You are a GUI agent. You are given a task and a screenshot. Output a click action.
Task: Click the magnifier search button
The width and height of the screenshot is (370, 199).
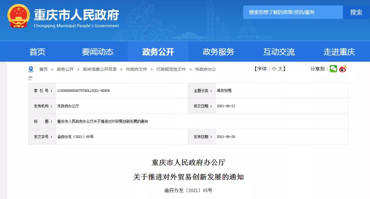click(356, 12)
